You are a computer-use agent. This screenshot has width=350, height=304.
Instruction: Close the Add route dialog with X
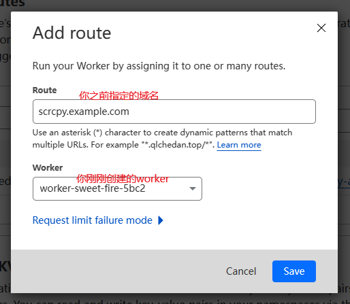(x=321, y=28)
